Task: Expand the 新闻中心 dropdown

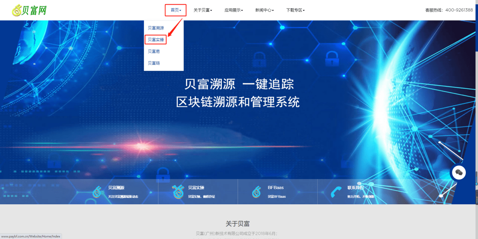Action: coord(264,10)
